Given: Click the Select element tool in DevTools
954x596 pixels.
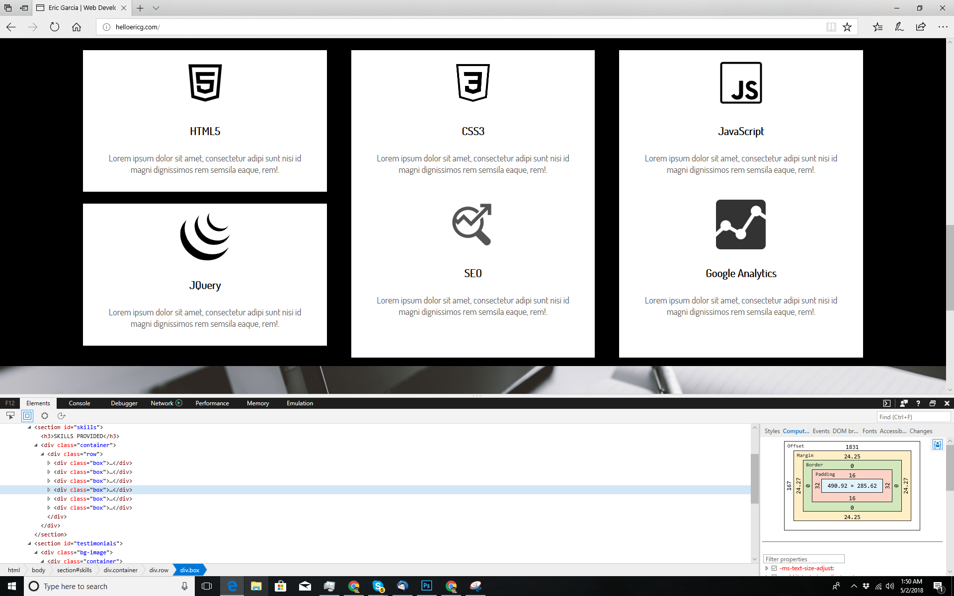Looking at the screenshot, I should [10, 416].
